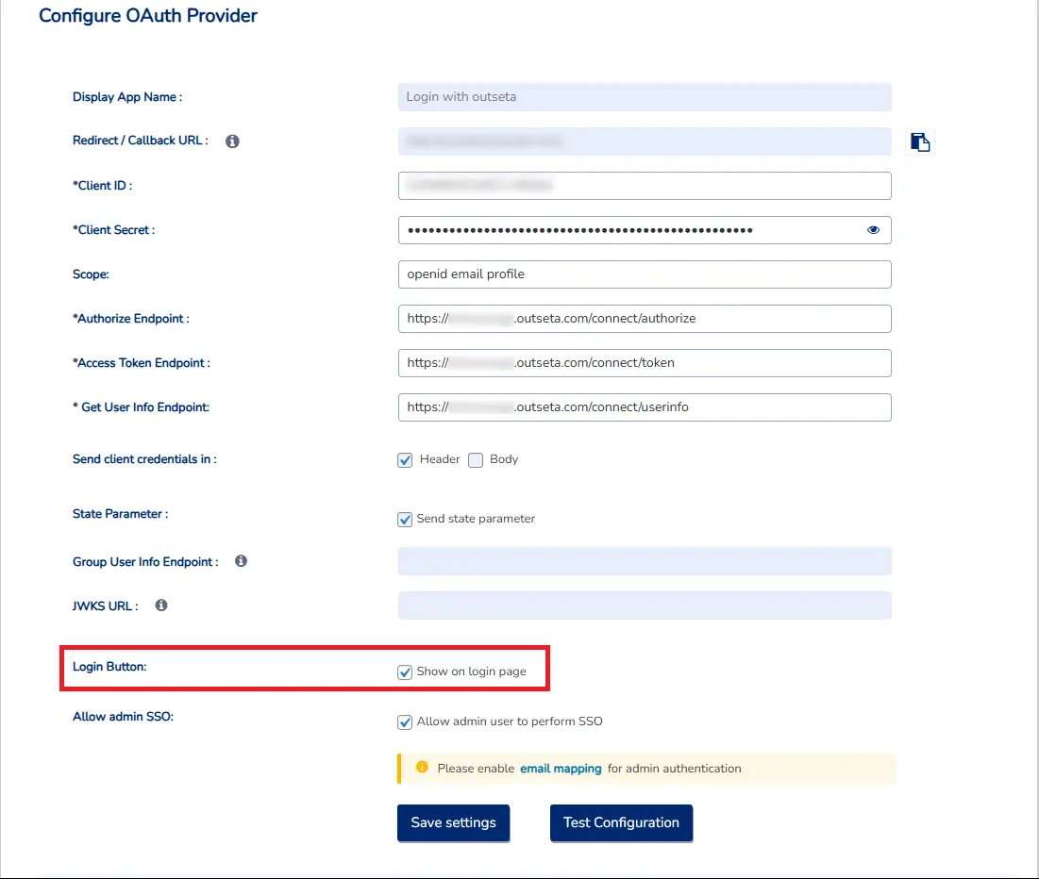Click the *Client Secret : label
Screen dimensions: 1039x879
pyautogui.click(x=113, y=230)
